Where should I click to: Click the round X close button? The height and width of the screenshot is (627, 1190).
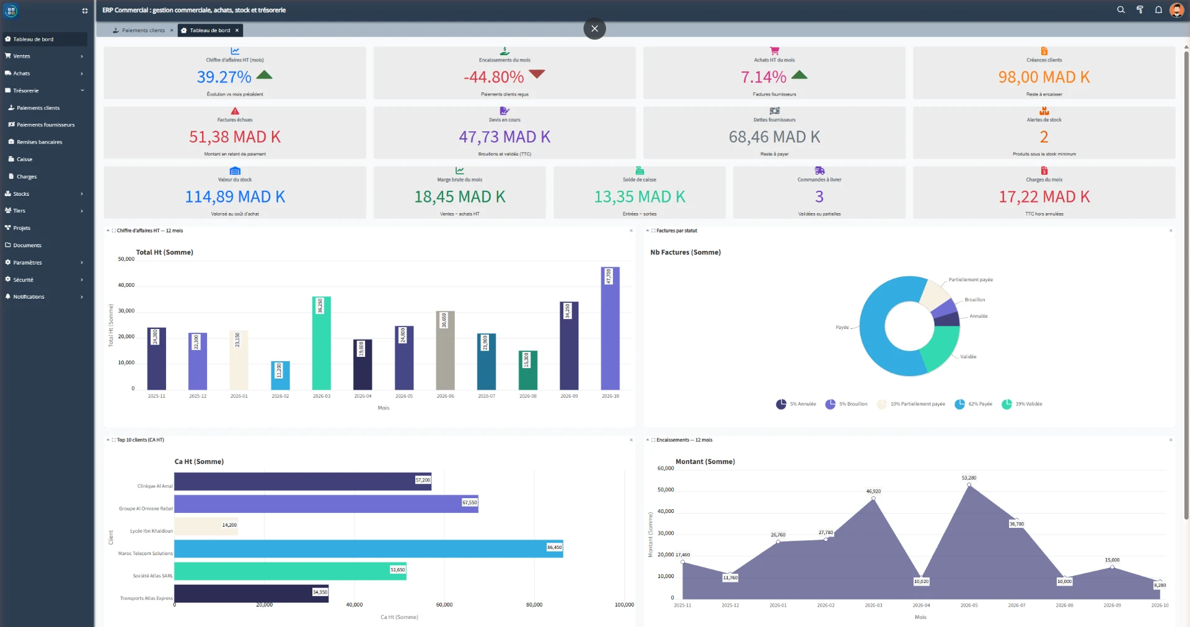click(594, 28)
